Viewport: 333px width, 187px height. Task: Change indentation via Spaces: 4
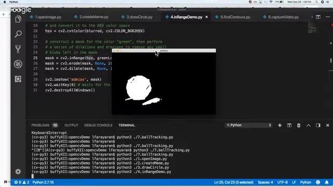coord(265,182)
